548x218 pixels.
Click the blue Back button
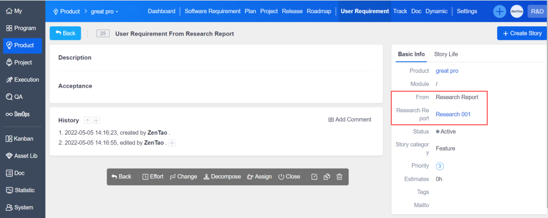(65, 33)
